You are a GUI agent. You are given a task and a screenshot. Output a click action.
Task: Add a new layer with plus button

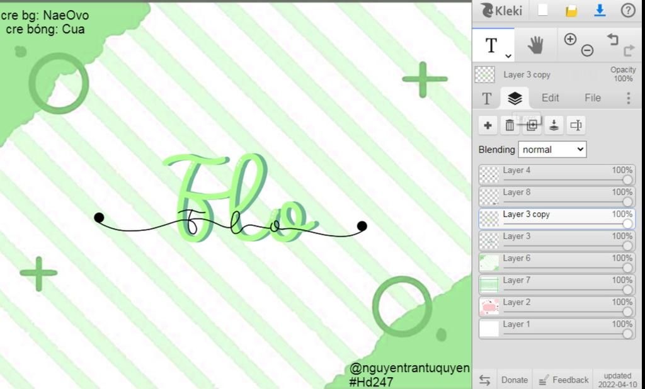click(x=488, y=125)
